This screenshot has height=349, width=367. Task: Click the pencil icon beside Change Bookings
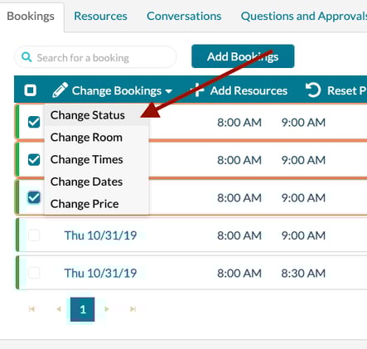coord(60,90)
